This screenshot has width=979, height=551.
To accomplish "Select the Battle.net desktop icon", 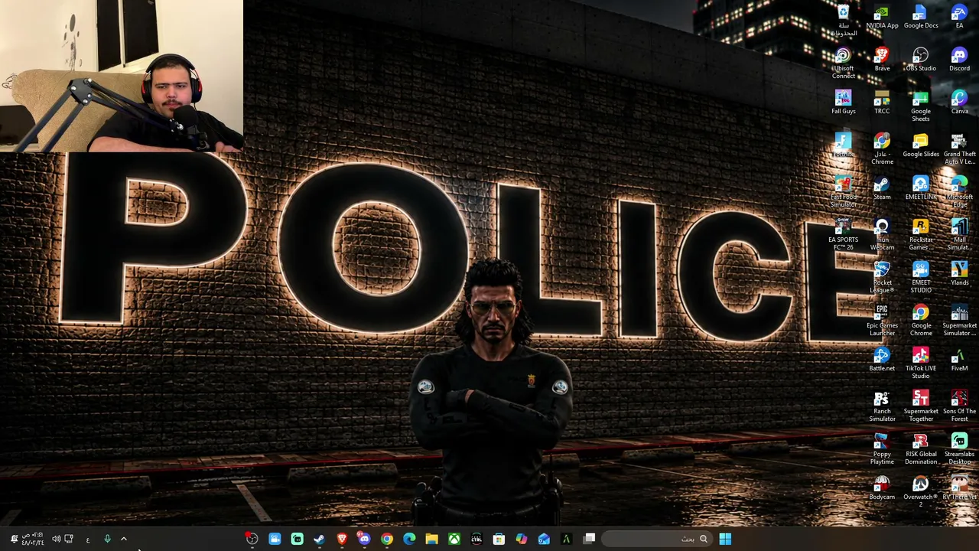I will click(x=882, y=360).
